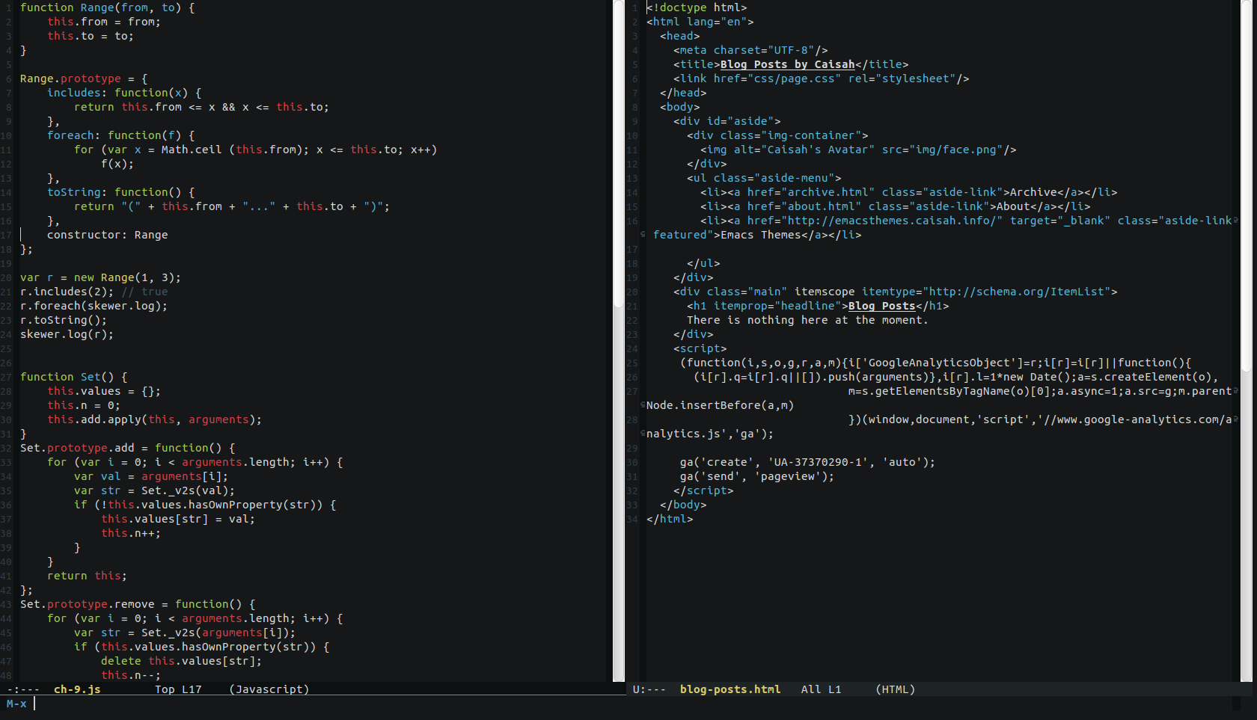The height and width of the screenshot is (720, 1257).
Task: Click the emacsthemes.caisah.info URL line
Action: pyautogui.click(x=966, y=221)
